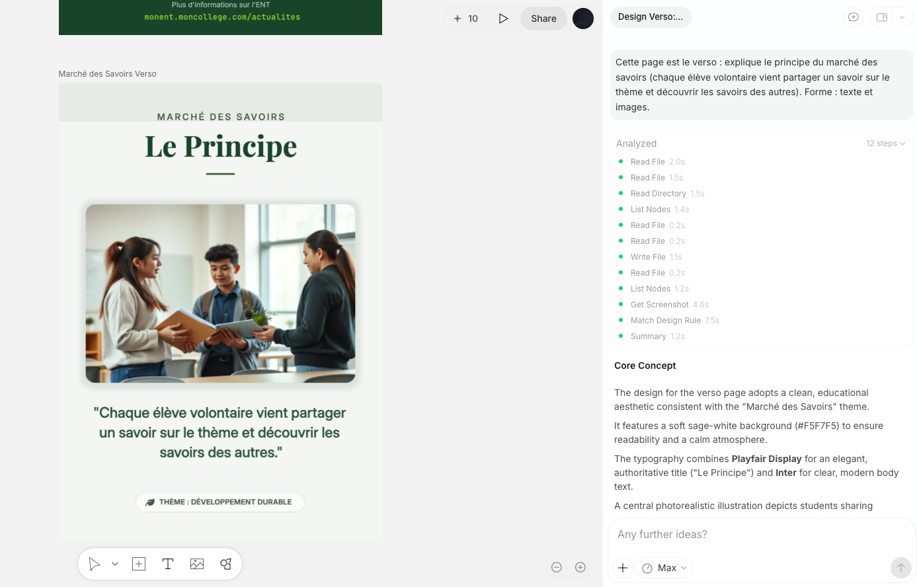The width and height of the screenshot is (917, 587).
Task: Check the sparkle credits counter showing 10
Action: coord(466,19)
